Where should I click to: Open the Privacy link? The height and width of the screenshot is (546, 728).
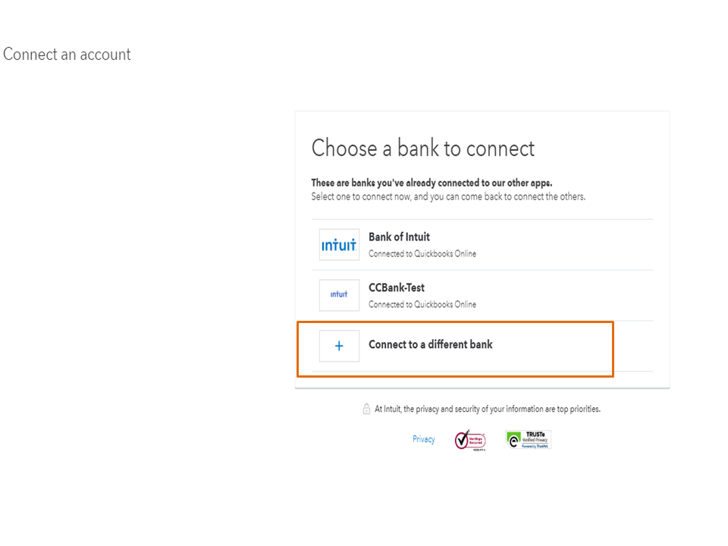tap(424, 439)
